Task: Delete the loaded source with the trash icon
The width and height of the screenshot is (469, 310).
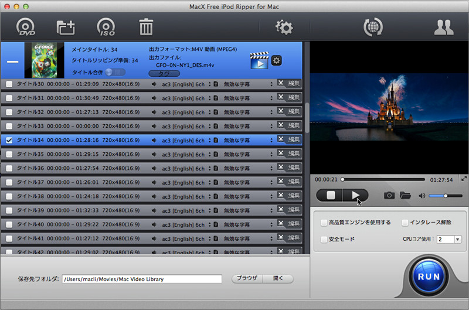Action: tap(146, 27)
